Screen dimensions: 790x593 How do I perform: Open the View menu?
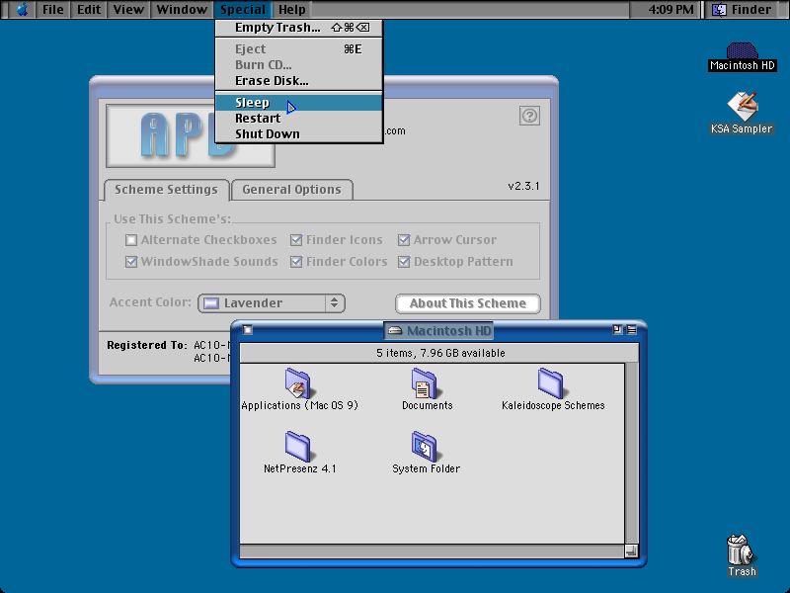(x=128, y=10)
